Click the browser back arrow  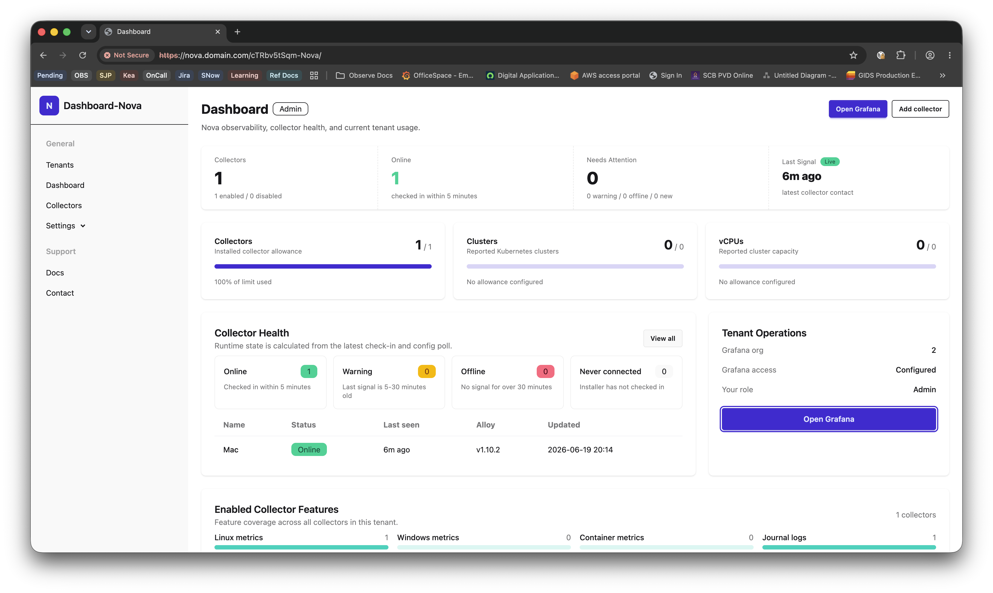coord(43,55)
